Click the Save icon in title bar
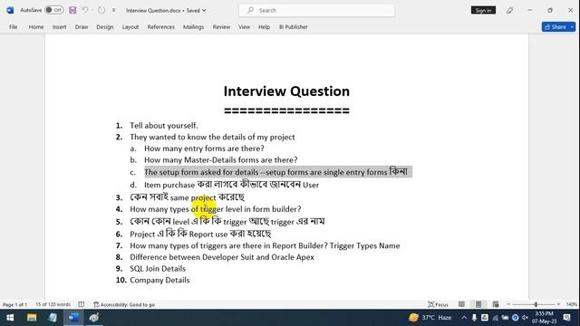Image resolution: width=580 pixels, height=326 pixels. [x=72, y=10]
